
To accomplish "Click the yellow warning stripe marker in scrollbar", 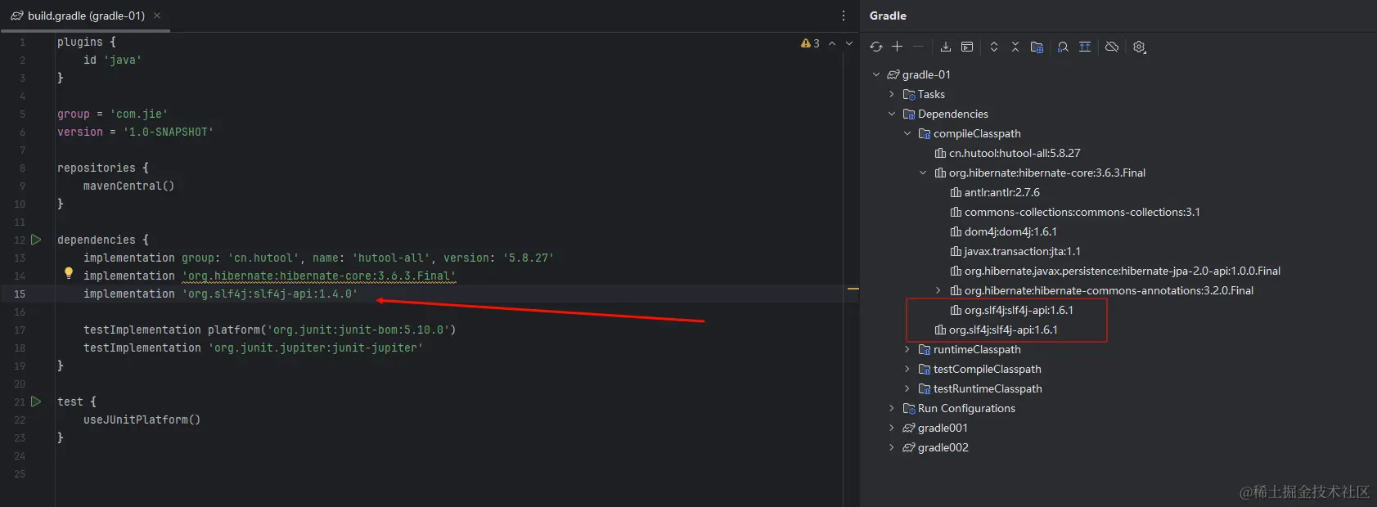I will tap(853, 289).
